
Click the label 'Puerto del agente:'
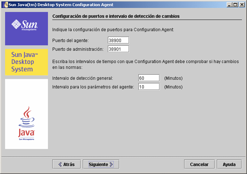pos(70,41)
